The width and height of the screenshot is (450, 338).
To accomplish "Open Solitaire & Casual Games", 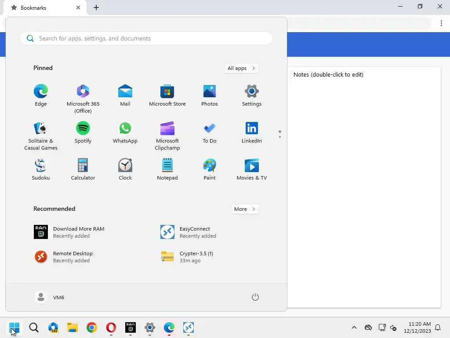I will [x=41, y=136].
